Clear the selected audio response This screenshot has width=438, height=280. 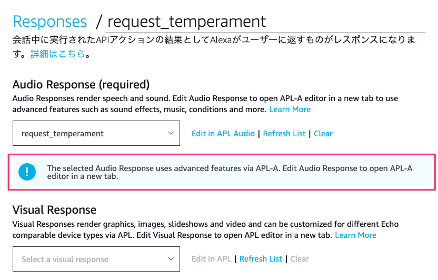pyautogui.click(x=323, y=134)
